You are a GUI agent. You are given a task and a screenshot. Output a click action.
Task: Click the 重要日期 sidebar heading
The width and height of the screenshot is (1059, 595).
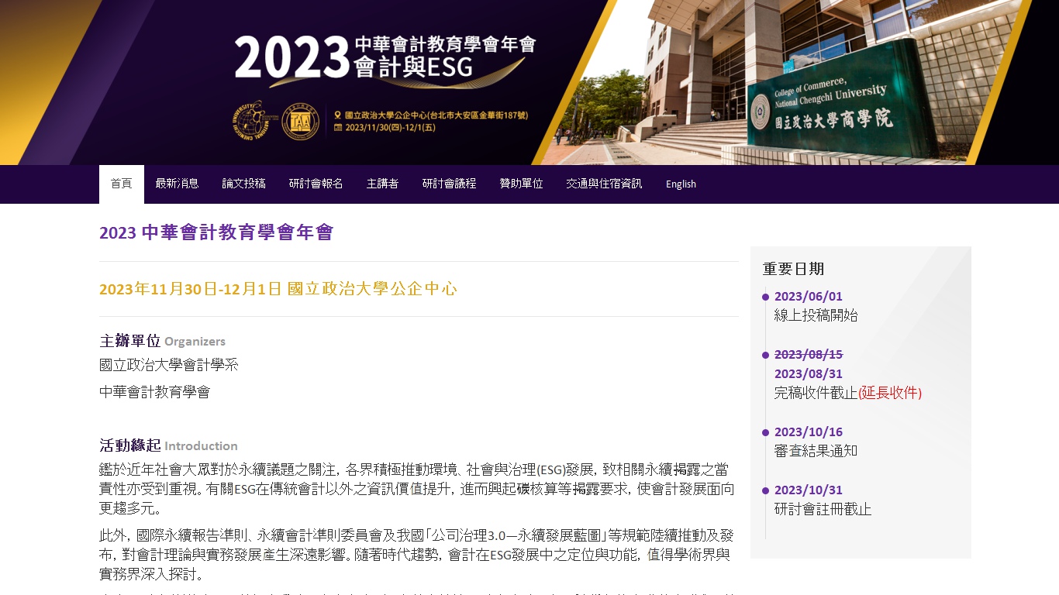(x=794, y=269)
